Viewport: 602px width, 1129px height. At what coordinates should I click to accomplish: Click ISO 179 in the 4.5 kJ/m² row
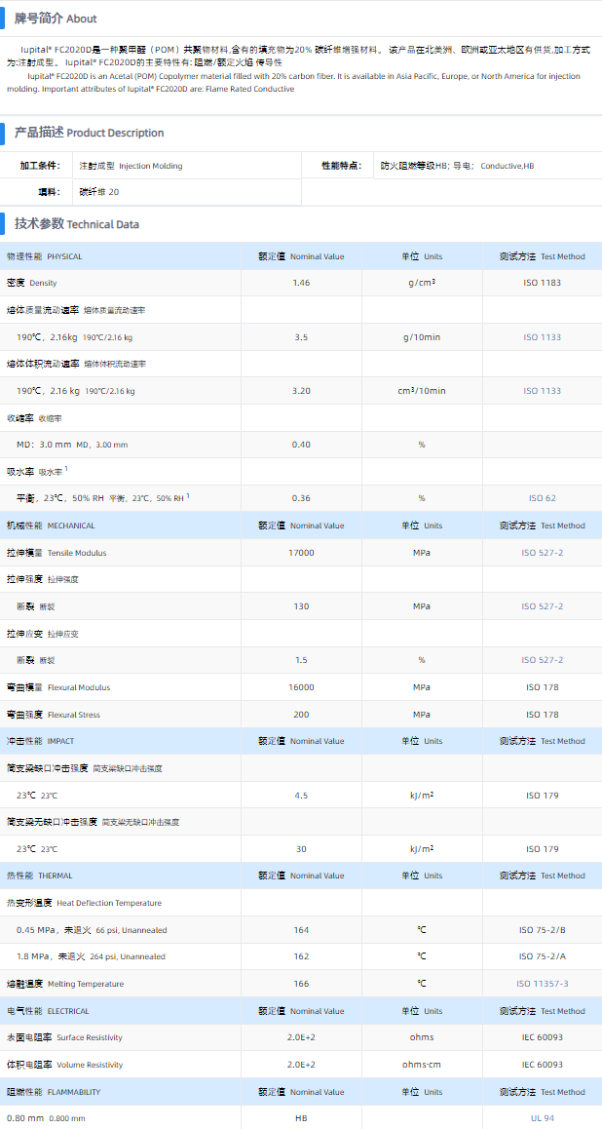pyautogui.click(x=543, y=796)
